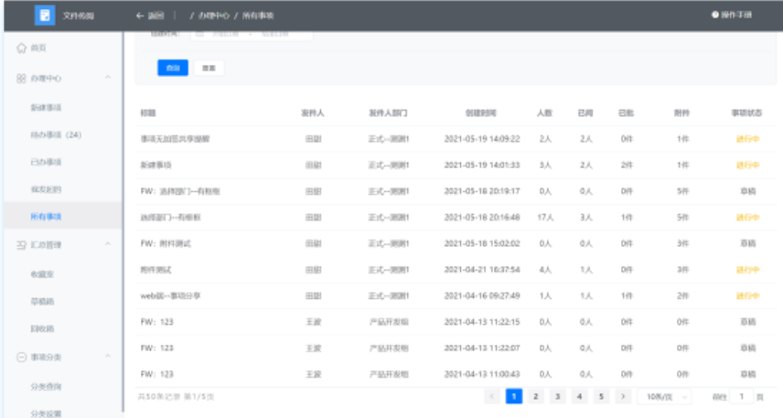The image size is (783, 418).
Task: Select highlighted 所有事项 sidebar item
Action: pyautogui.click(x=63, y=216)
